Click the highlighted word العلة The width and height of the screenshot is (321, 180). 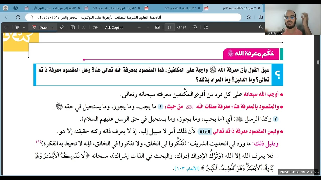tap(205, 131)
